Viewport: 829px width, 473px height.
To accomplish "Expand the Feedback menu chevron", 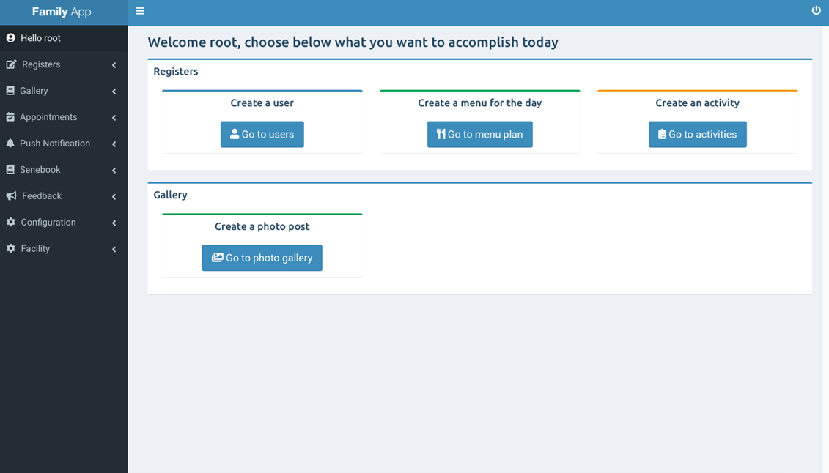I will [x=114, y=197].
